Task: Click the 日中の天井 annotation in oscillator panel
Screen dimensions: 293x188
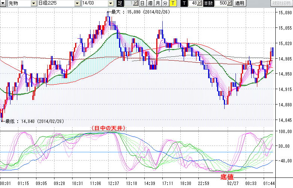Action: 107,128
